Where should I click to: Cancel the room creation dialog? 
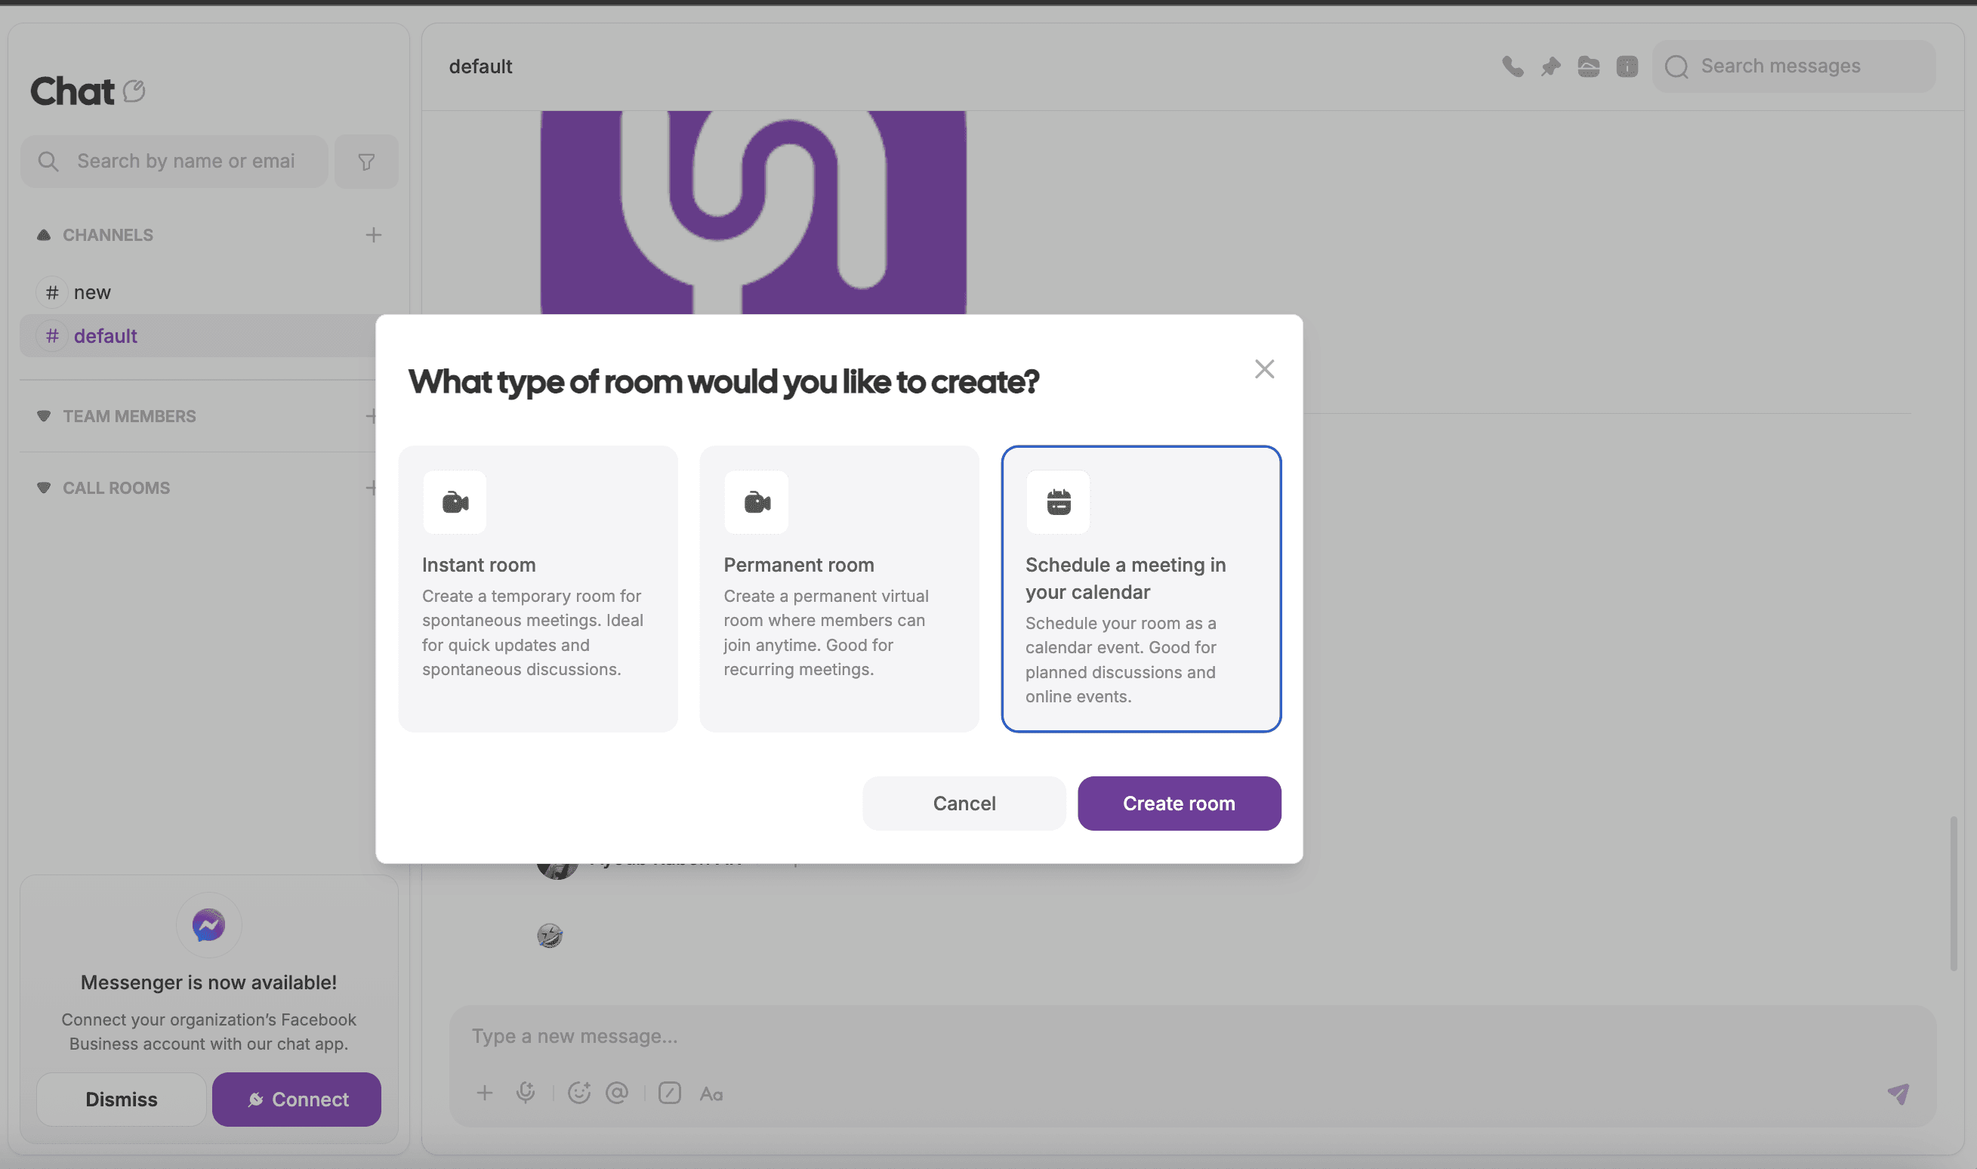[964, 803]
